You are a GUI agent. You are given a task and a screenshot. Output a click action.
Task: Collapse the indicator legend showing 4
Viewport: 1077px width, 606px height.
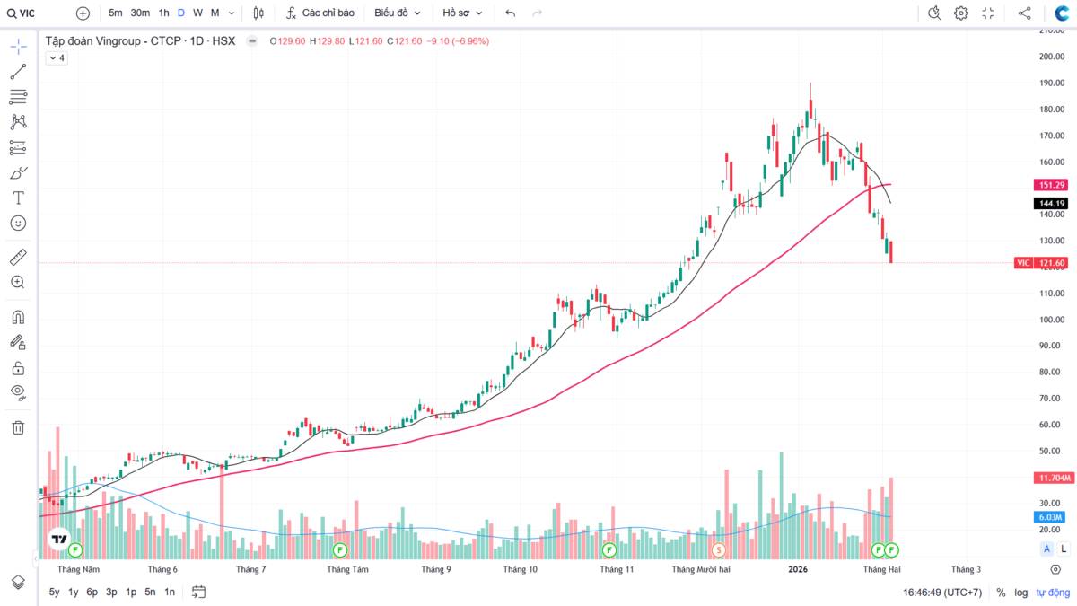[x=57, y=57]
